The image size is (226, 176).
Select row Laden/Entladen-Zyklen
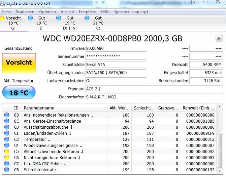point(109,133)
